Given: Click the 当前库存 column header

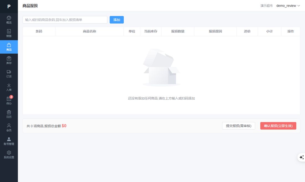Looking at the screenshot, I should 151,31.
